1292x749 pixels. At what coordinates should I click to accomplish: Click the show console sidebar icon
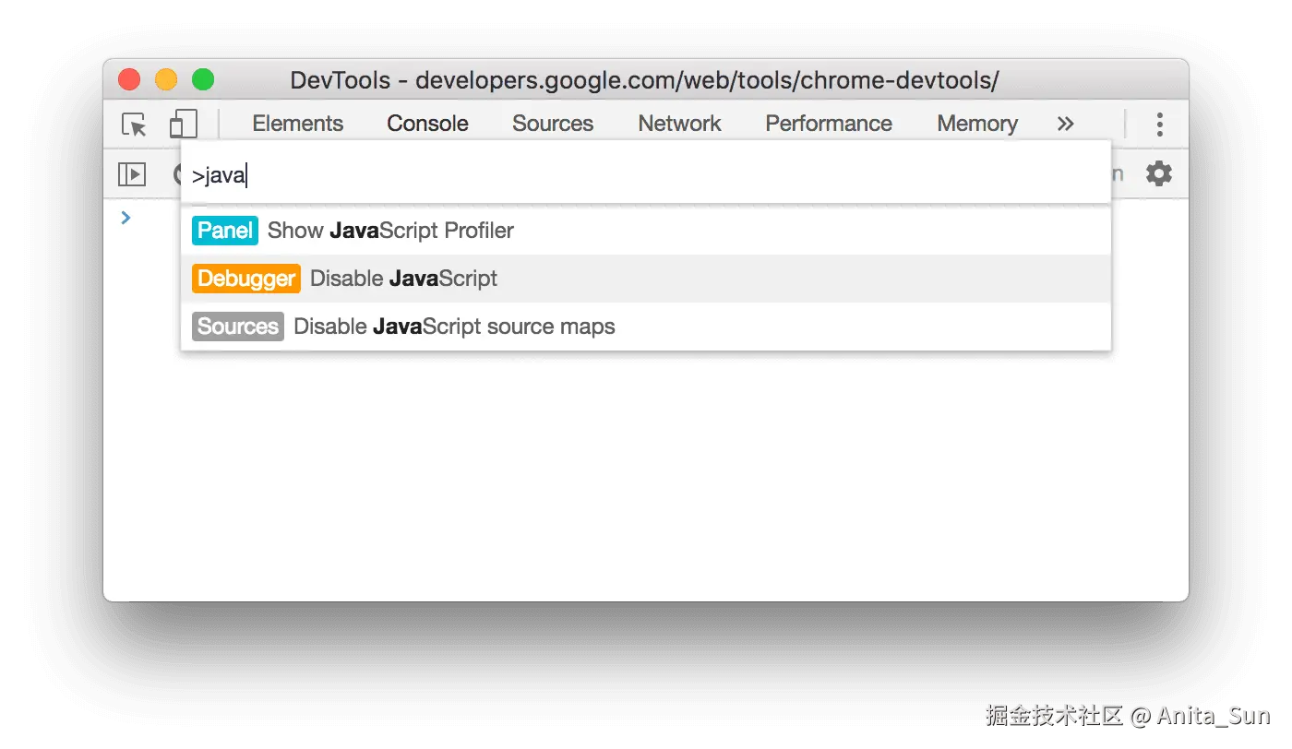point(131,173)
